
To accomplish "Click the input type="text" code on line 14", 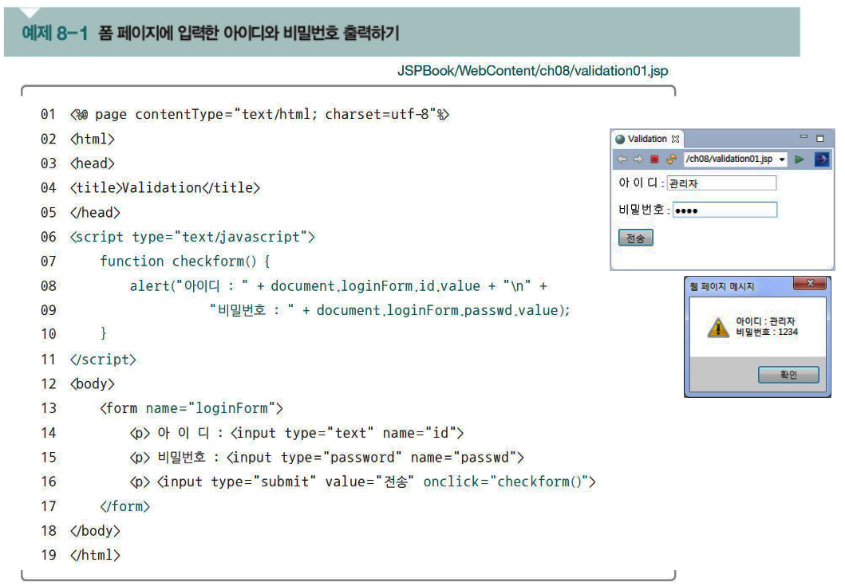I will (x=347, y=432).
